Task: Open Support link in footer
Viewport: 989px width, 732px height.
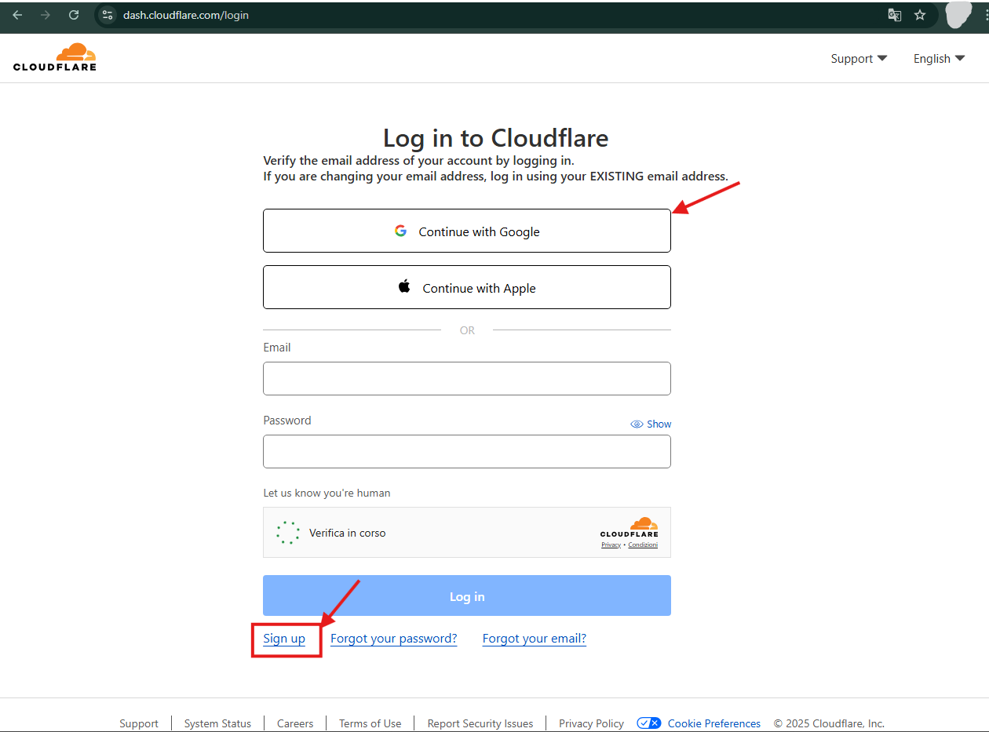Action: 139,723
